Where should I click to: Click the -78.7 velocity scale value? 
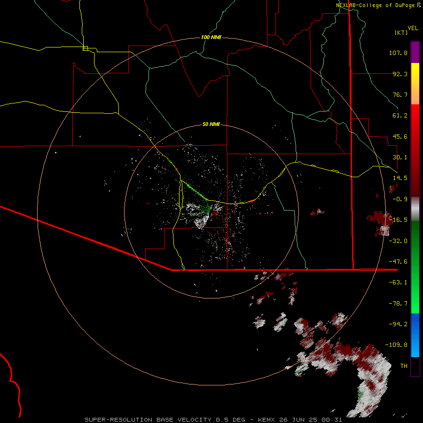pos(398,304)
